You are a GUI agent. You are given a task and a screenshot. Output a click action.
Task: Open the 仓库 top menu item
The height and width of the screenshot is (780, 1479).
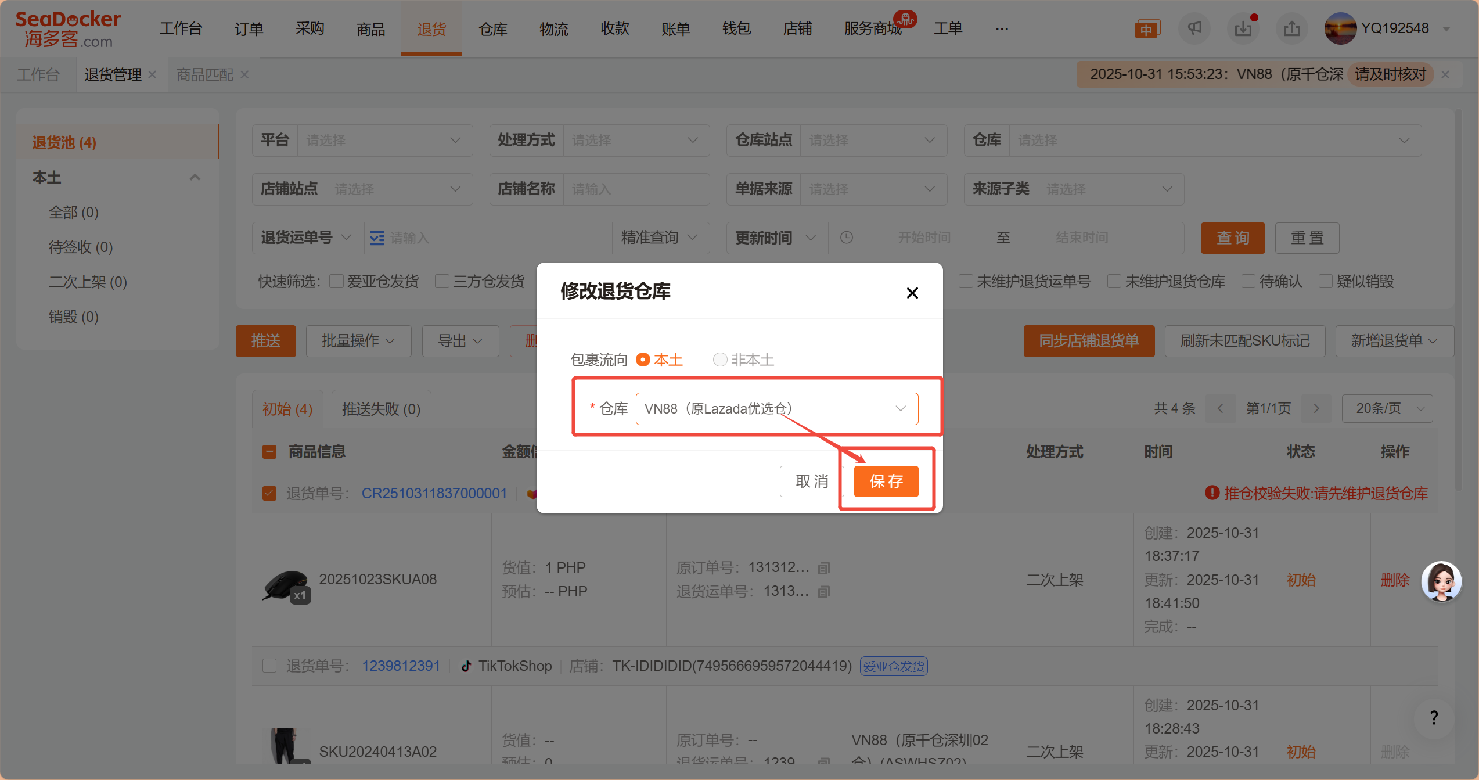(492, 28)
